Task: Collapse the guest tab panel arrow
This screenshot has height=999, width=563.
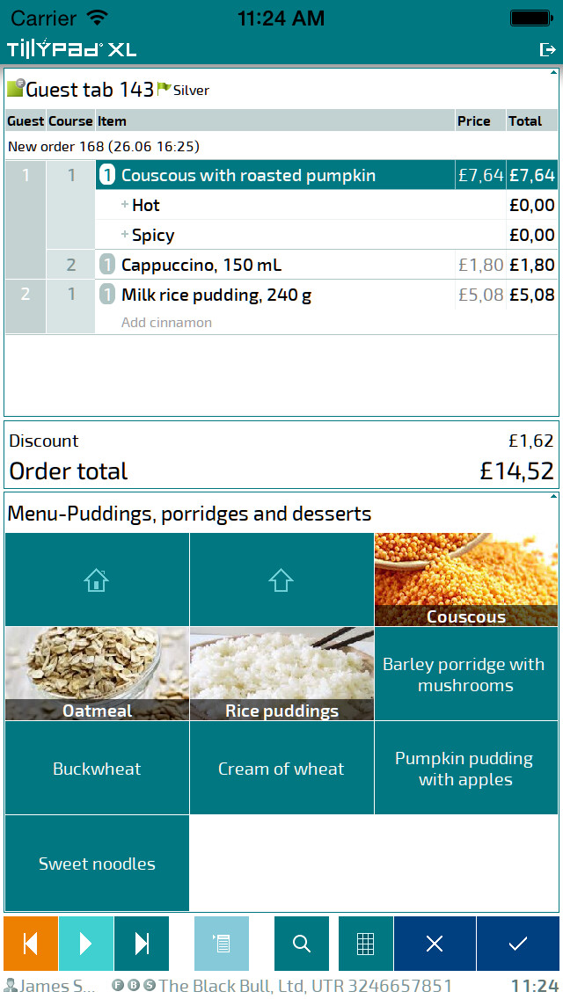Action: (552, 73)
